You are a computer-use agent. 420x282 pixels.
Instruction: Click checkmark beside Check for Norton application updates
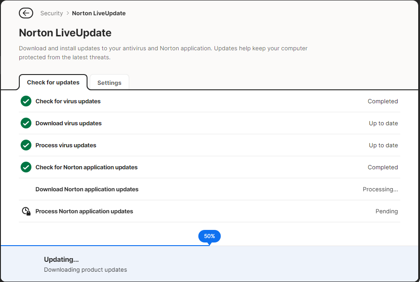click(x=26, y=167)
